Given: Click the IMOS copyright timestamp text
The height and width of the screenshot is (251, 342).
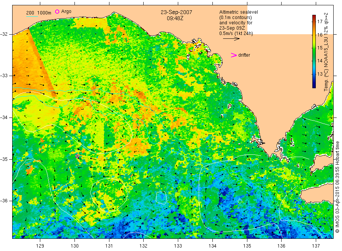Looking at the screenshot, I should (337, 187).
